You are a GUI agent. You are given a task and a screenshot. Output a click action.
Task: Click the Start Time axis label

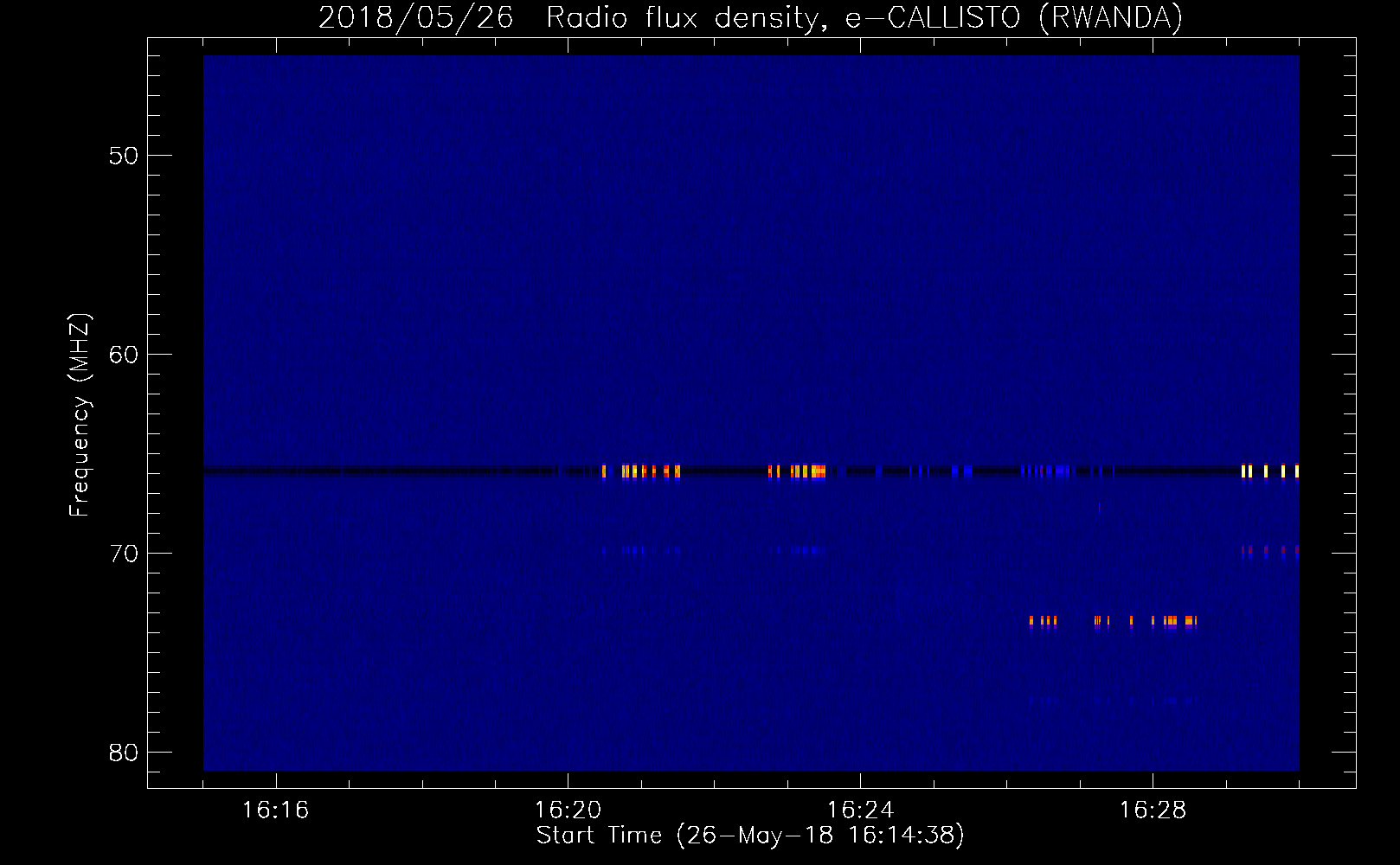pos(750,836)
